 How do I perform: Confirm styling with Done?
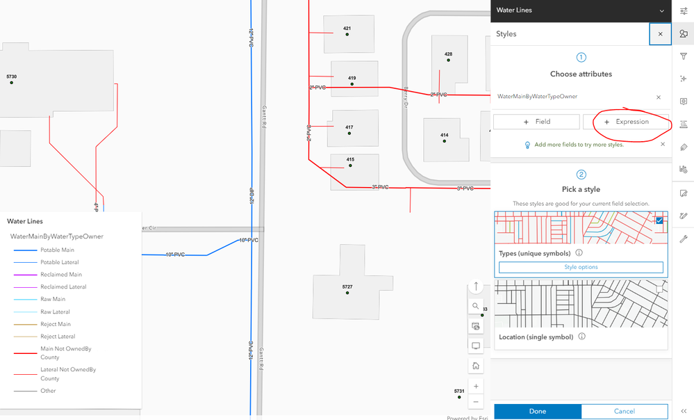[537, 411]
